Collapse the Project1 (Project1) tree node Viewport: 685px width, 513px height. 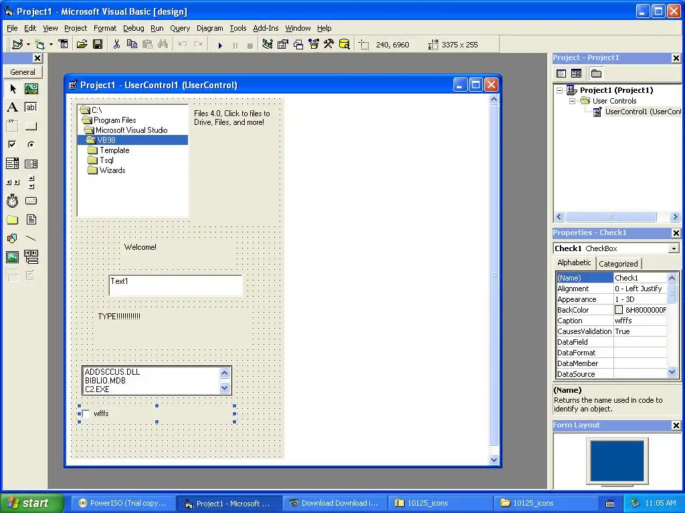560,90
